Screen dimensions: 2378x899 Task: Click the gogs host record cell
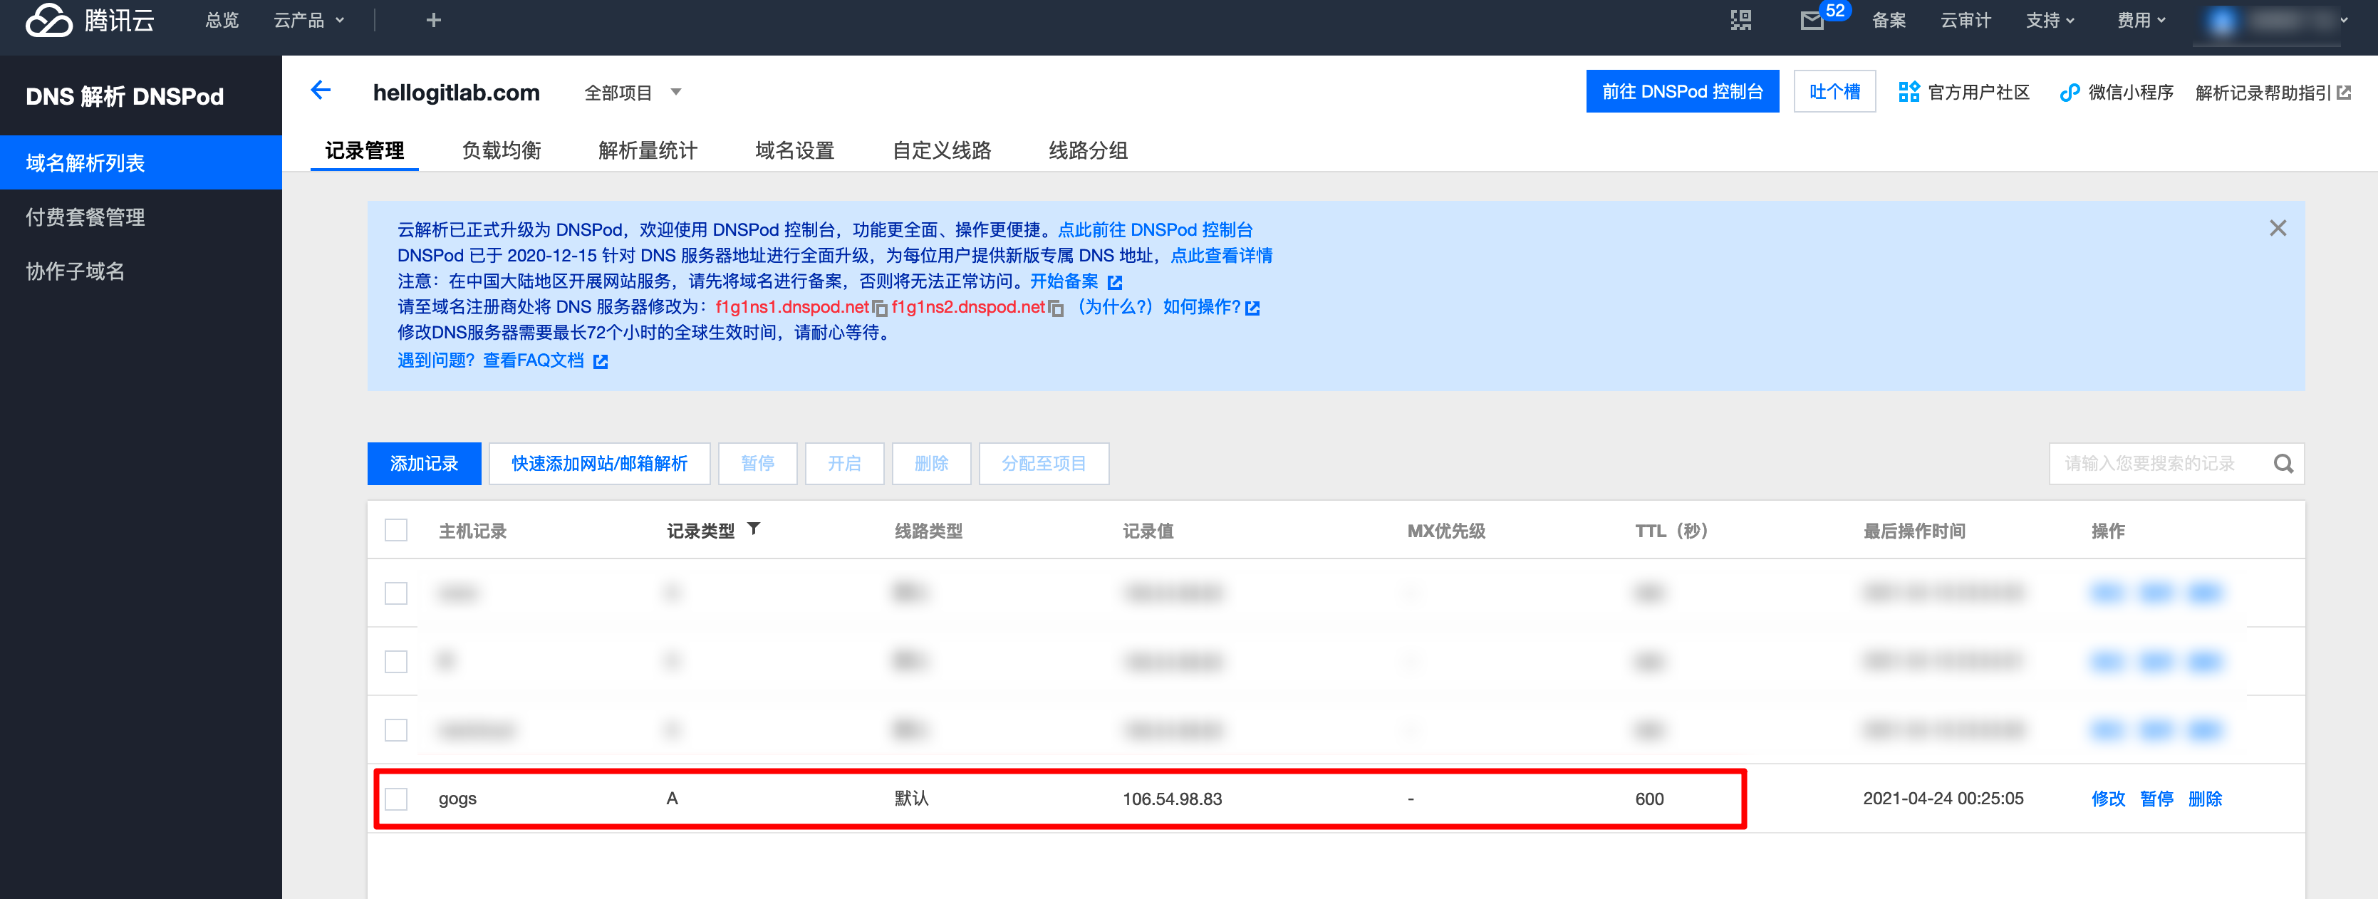(457, 799)
